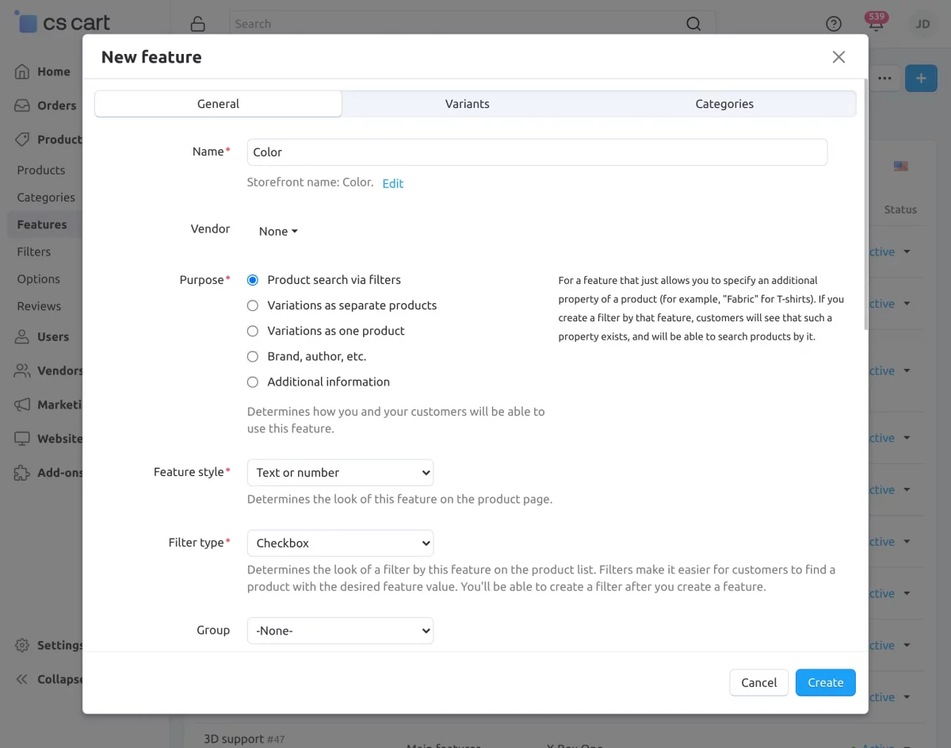Open the Filter type dropdown

coord(340,543)
